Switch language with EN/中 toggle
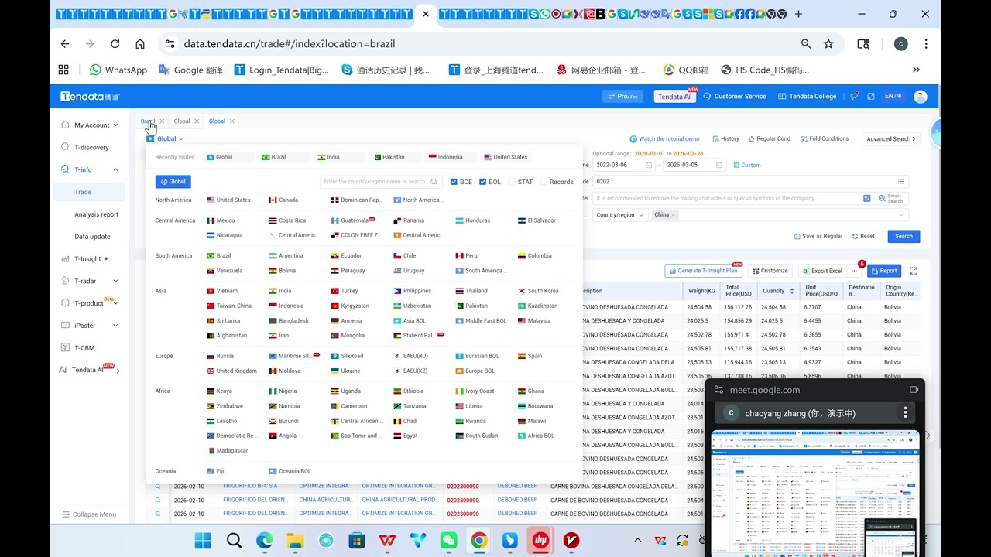Viewport: 991px width, 557px height. point(893,97)
